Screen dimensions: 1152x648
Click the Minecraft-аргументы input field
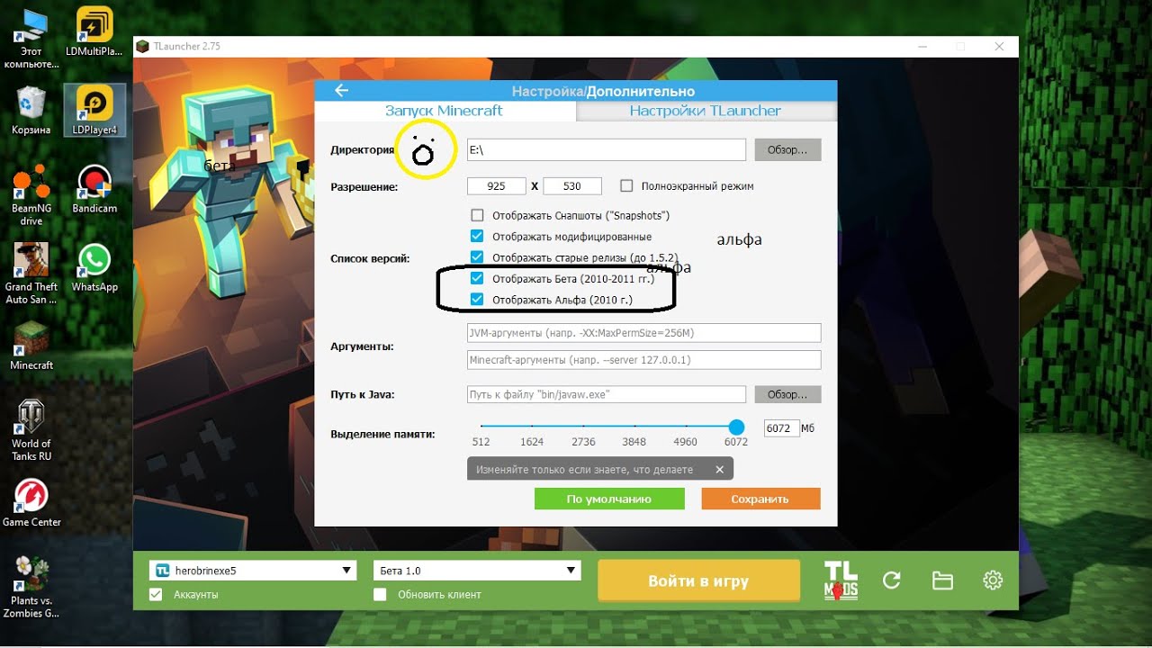click(644, 360)
